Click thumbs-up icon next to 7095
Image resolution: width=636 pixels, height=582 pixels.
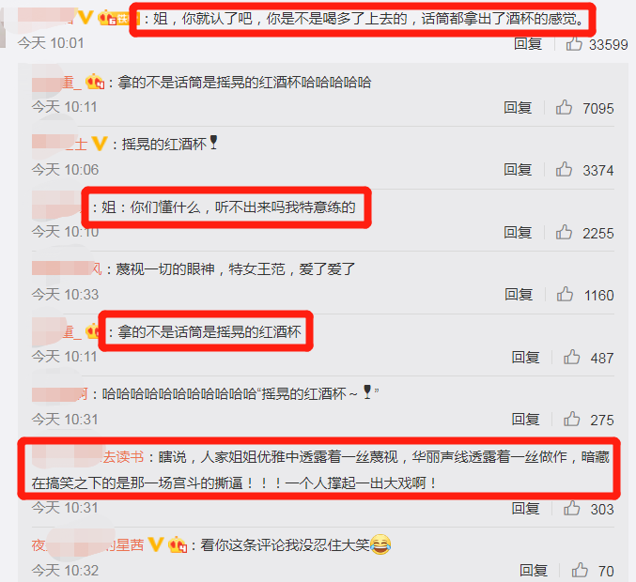click(x=564, y=107)
